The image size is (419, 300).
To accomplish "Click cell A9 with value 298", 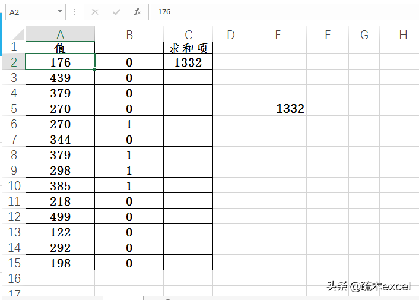I will pyautogui.click(x=60, y=170).
